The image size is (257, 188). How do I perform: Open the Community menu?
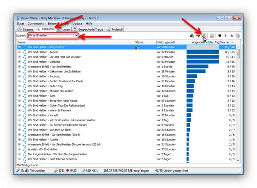[x=36, y=23]
